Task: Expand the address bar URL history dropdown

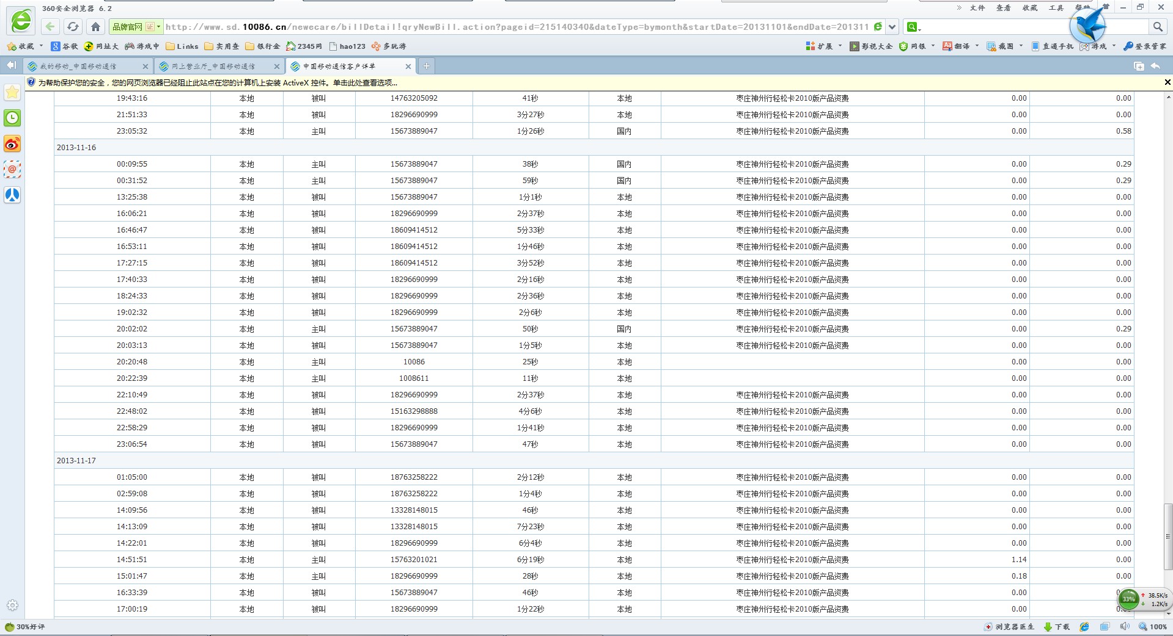Action: [892, 27]
